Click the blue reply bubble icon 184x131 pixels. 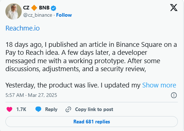pyautogui.click(x=38, y=109)
